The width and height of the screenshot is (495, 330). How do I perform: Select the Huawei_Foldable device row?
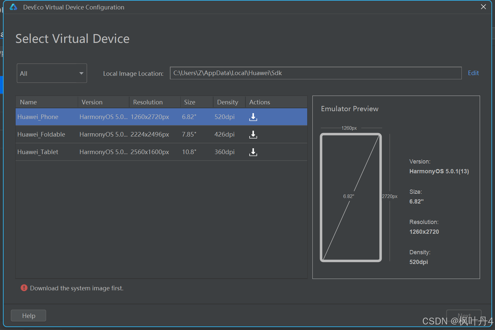tap(41, 135)
